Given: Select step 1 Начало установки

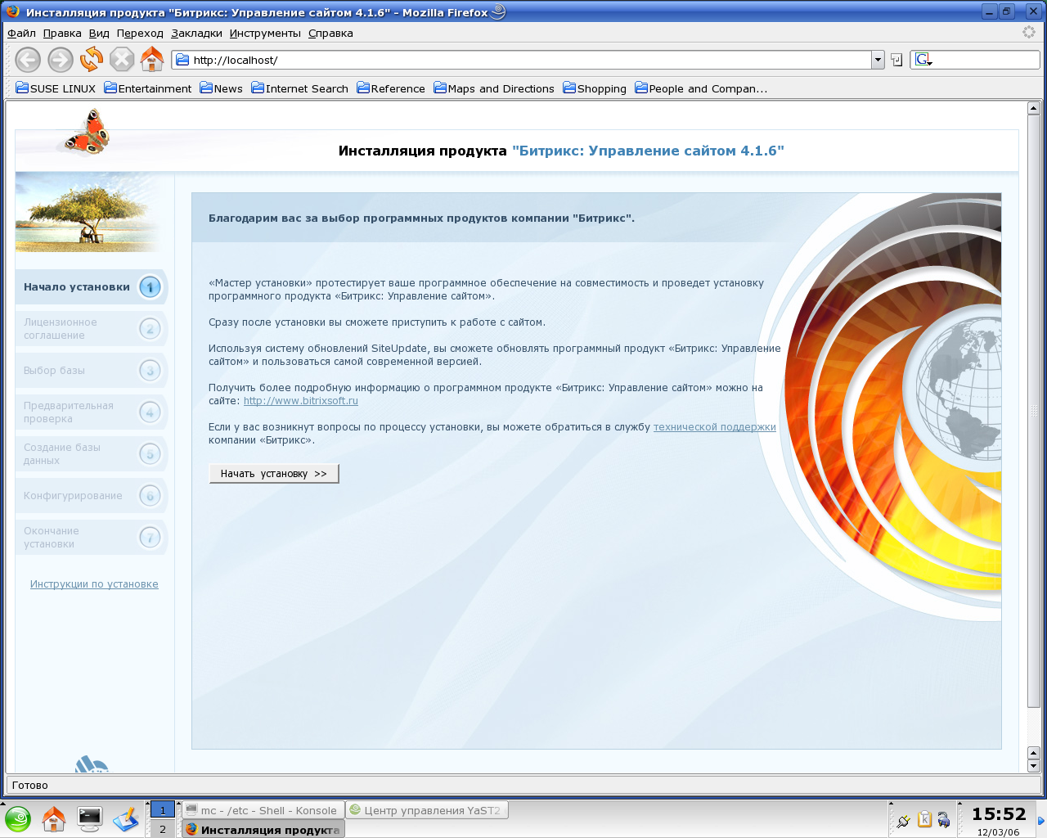Looking at the screenshot, I should (x=91, y=287).
